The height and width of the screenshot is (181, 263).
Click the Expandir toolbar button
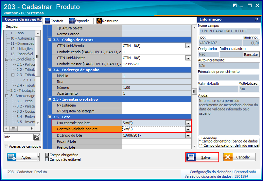point(79,21)
